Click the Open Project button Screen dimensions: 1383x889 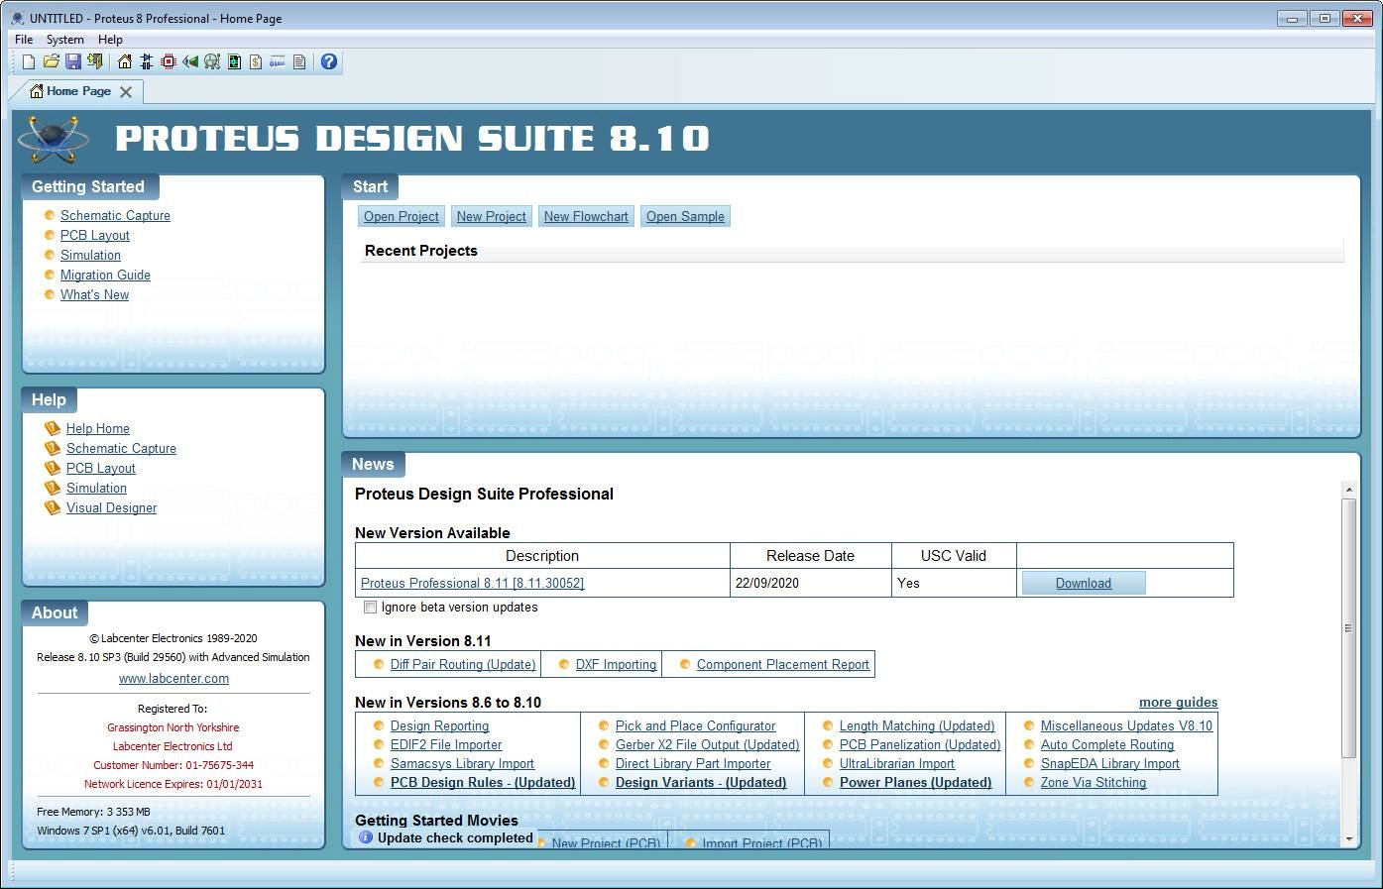point(402,216)
